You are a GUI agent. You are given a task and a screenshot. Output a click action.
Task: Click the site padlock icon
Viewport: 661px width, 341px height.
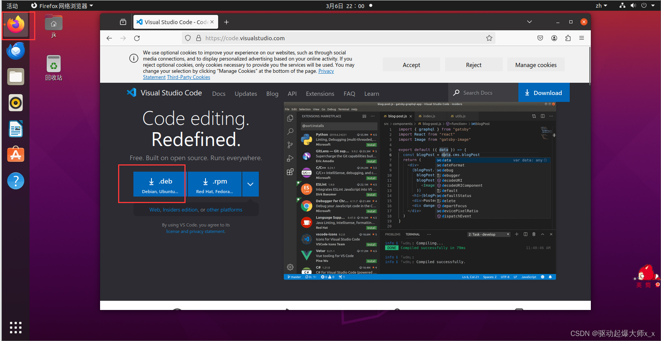point(199,38)
